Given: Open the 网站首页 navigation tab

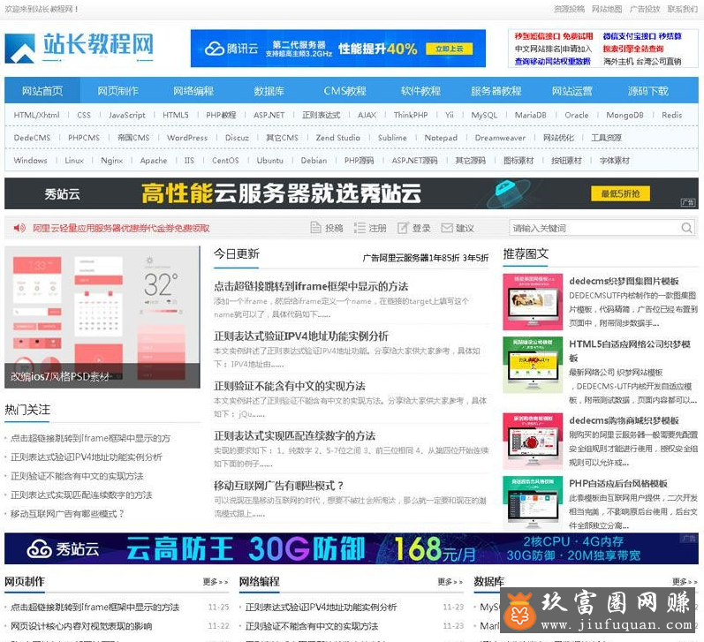Looking at the screenshot, I should tap(42, 91).
